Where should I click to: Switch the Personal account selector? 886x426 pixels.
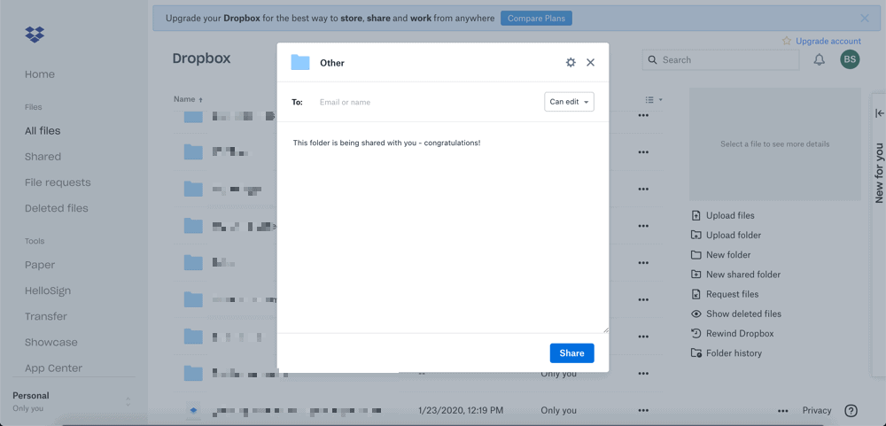[x=74, y=401]
